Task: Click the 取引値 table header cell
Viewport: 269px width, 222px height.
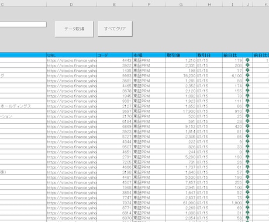Action: [181, 55]
